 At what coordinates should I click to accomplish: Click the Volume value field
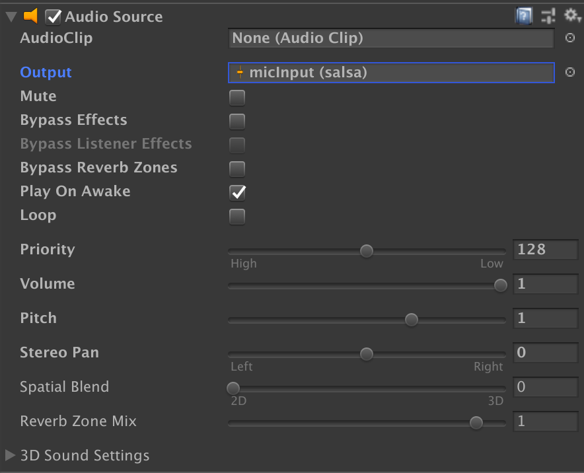tap(545, 284)
